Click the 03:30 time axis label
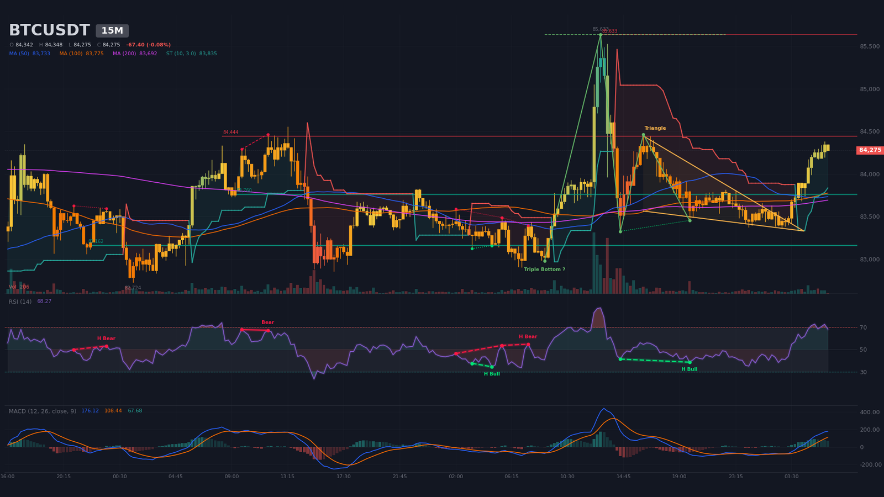Viewport: 884px width, 497px height. tap(791, 476)
